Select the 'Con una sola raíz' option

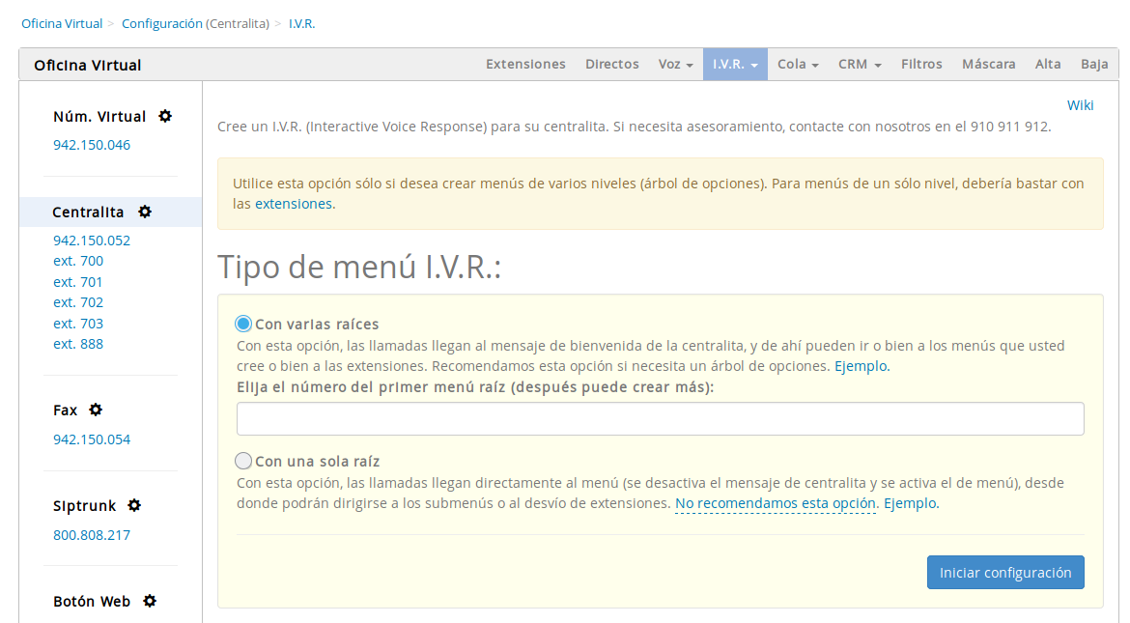[243, 461]
